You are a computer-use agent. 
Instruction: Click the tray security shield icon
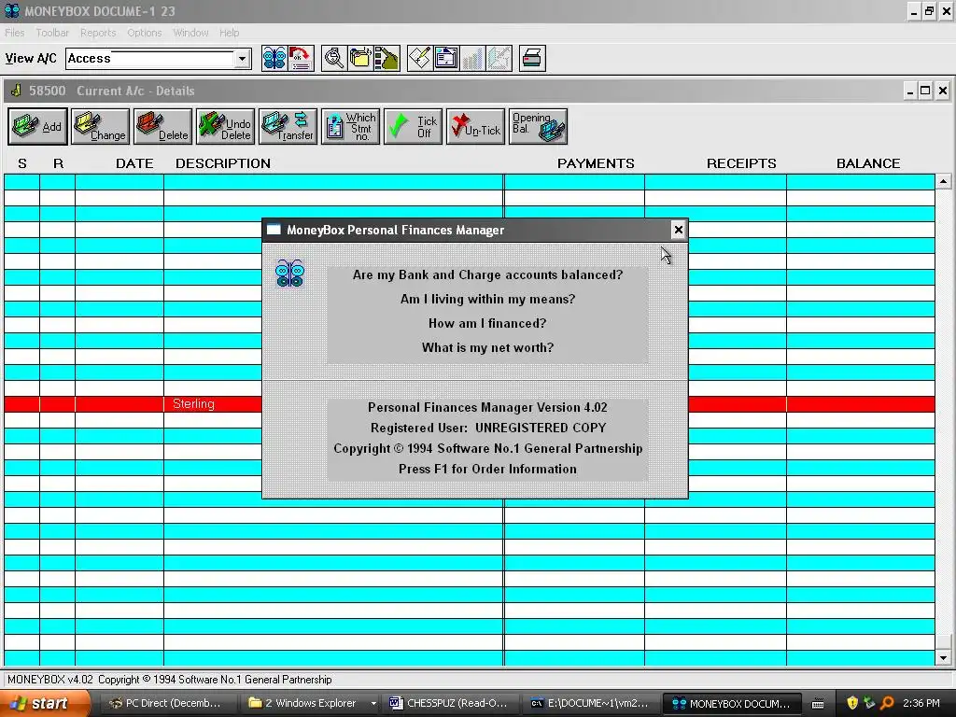coord(852,703)
